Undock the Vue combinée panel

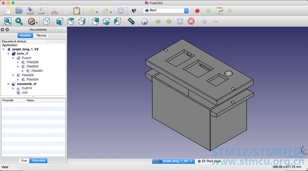click(7, 30)
